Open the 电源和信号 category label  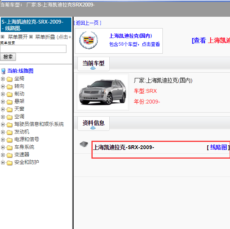click(x=27, y=140)
